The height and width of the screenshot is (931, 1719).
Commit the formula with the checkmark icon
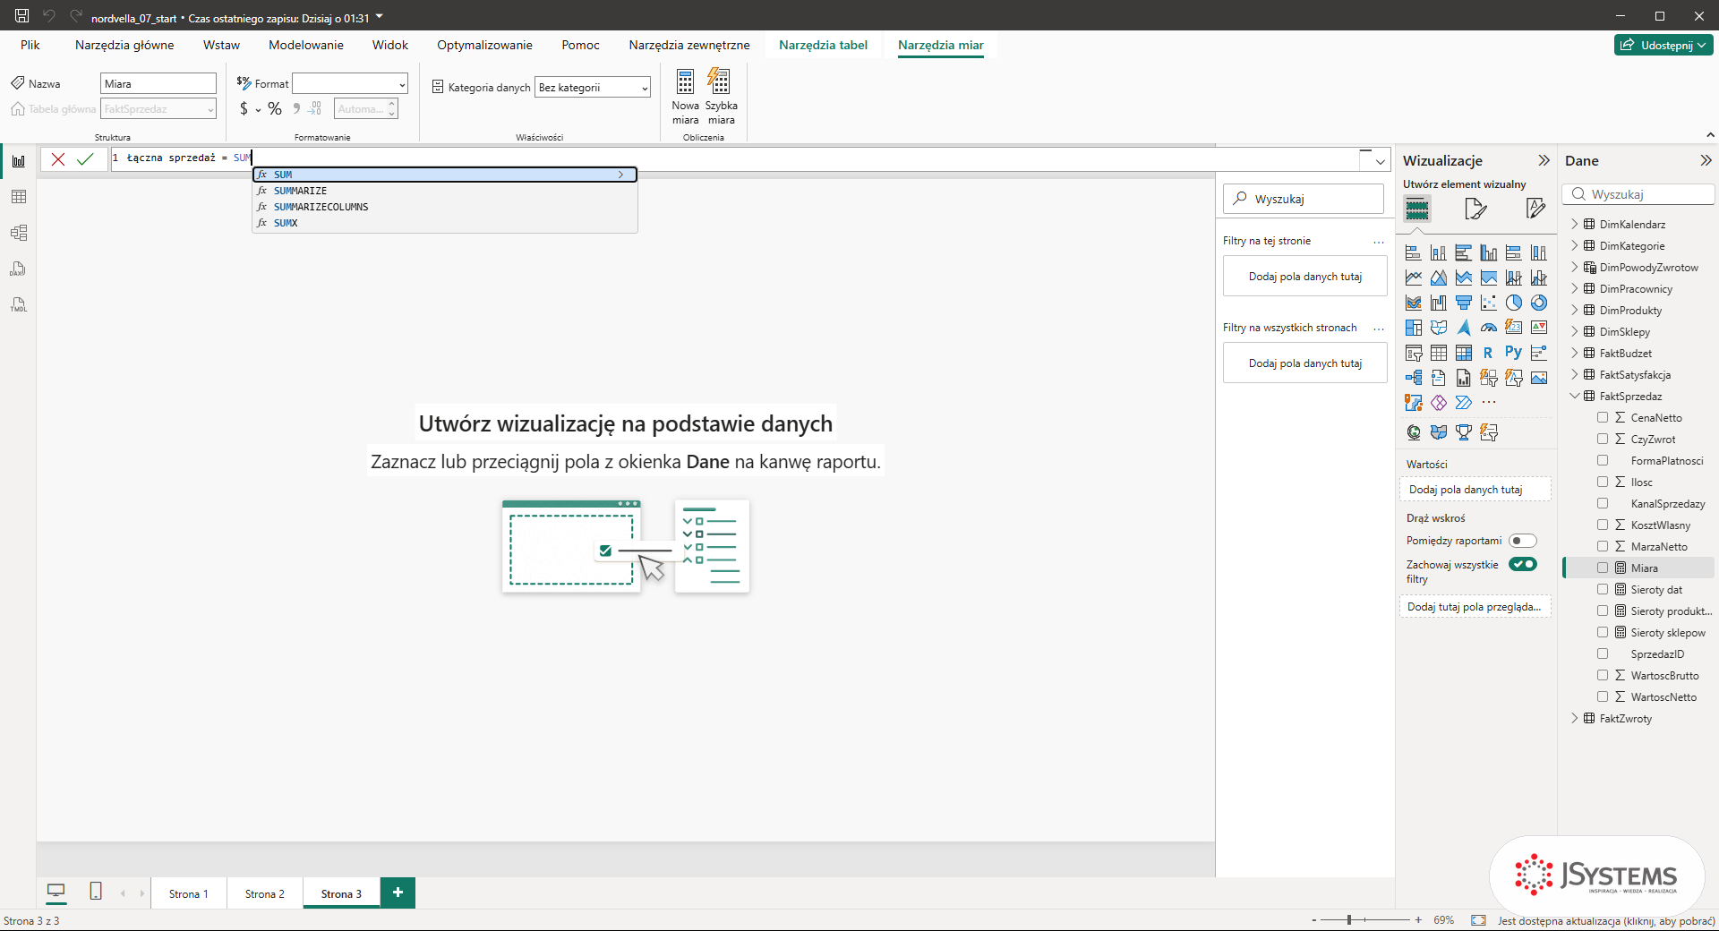[x=85, y=159]
